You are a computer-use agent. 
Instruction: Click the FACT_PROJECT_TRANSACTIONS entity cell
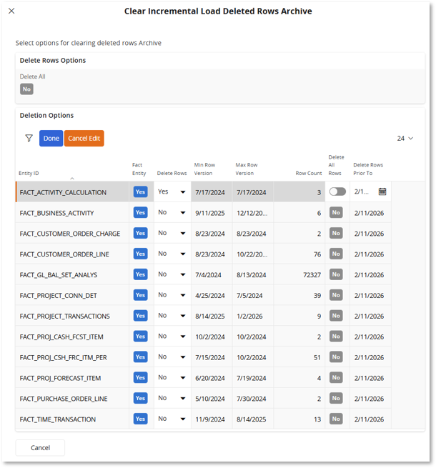(72, 316)
